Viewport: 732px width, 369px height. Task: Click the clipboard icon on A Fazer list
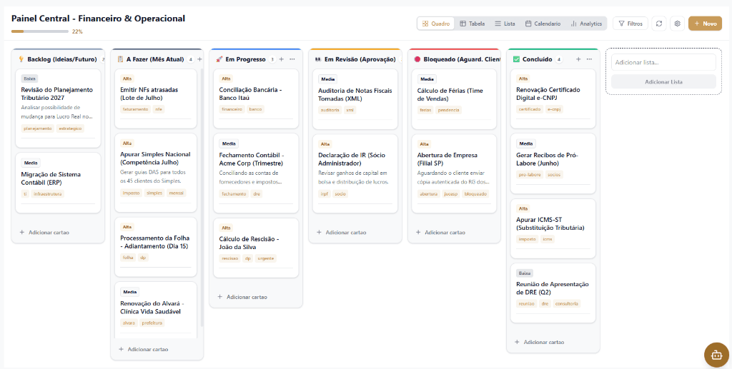point(120,59)
